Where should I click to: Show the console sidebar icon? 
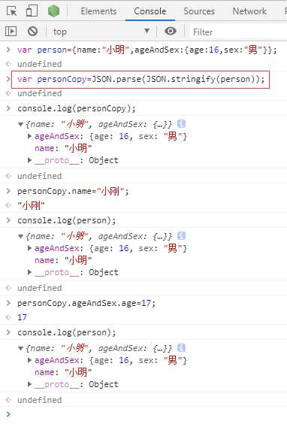11,32
